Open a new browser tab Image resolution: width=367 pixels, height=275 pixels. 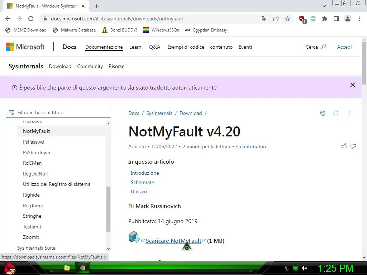(x=97, y=6)
